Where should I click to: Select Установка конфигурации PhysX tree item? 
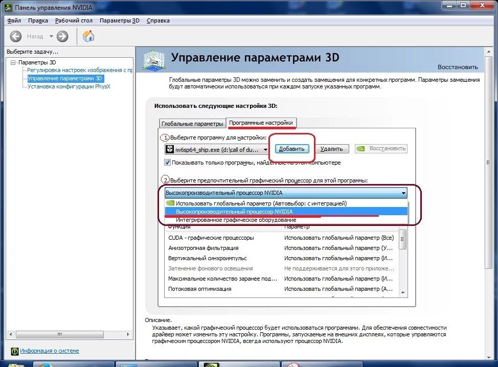pyautogui.click(x=69, y=86)
